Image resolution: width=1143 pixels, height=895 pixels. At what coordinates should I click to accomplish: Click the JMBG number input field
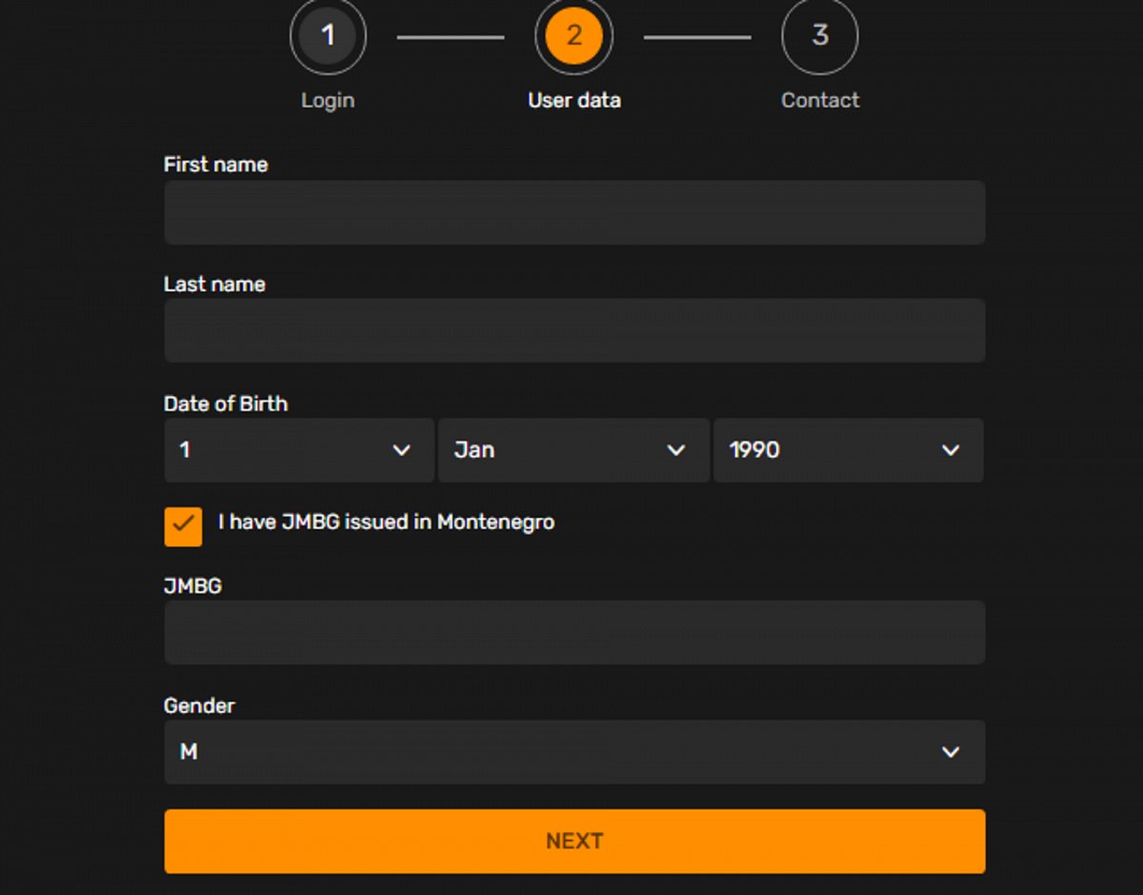point(574,632)
